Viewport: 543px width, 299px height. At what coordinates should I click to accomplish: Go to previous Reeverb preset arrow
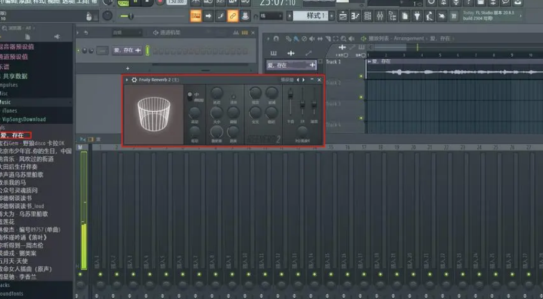pyautogui.click(x=298, y=80)
